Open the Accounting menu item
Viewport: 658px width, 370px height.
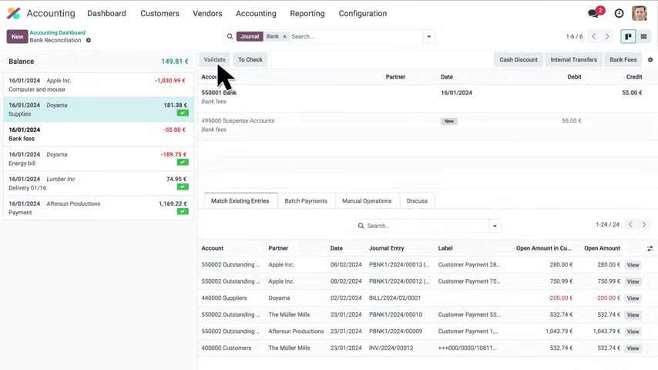(x=256, y=13)
